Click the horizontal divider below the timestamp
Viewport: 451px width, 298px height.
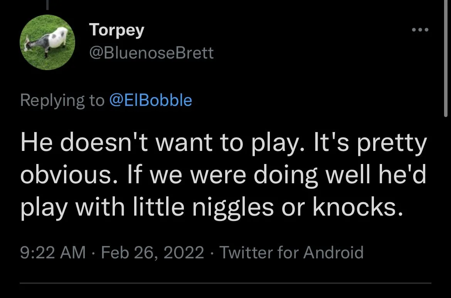click(225, 283)
